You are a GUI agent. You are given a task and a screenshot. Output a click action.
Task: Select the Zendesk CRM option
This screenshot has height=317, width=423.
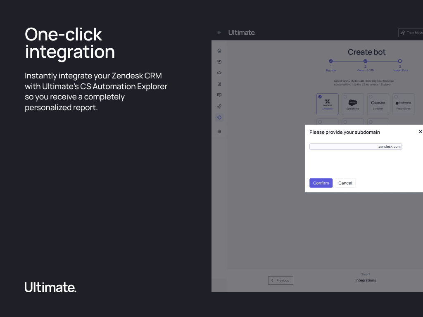coord(327,104)
